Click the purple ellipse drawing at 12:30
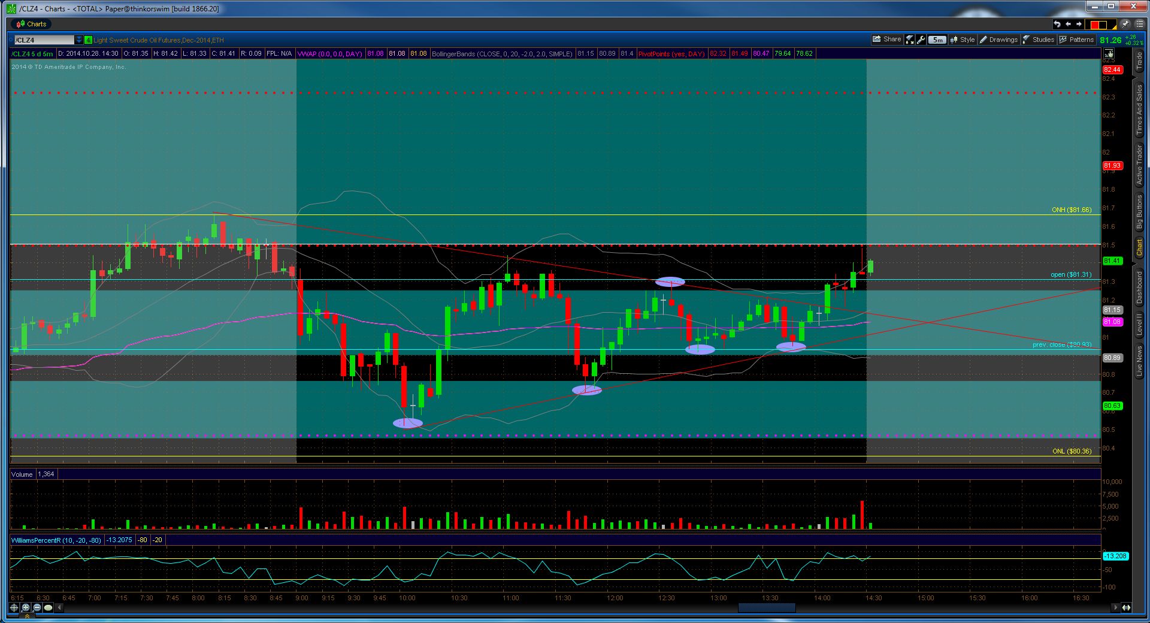The height and width of the screenshot is (623, 1150). coord(670,282)
